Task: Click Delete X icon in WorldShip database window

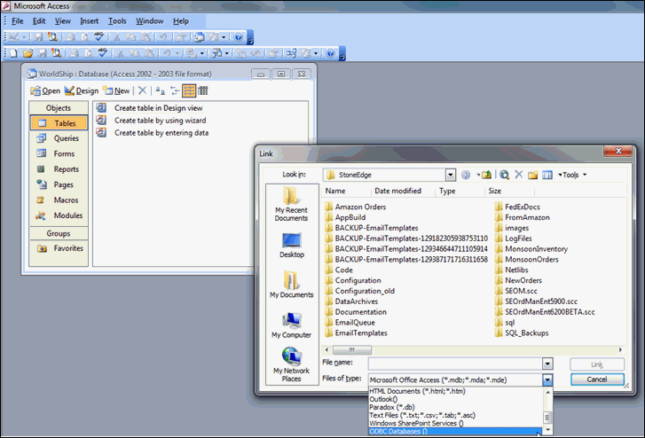Action: (x=142, y=90)
